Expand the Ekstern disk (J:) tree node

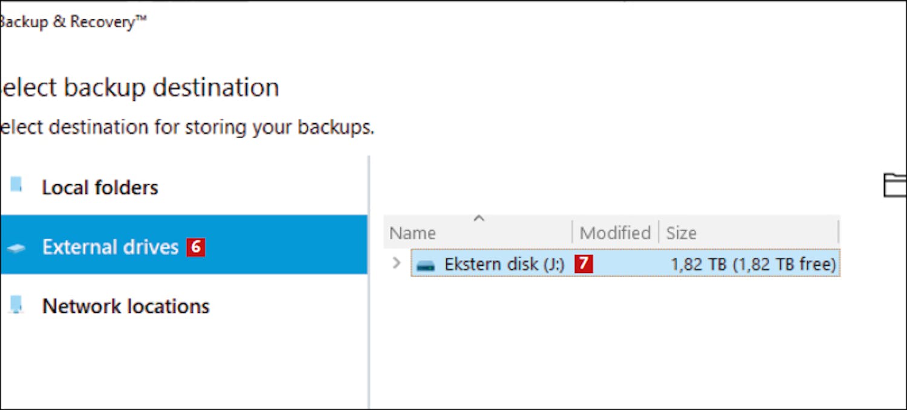(397, 263)
